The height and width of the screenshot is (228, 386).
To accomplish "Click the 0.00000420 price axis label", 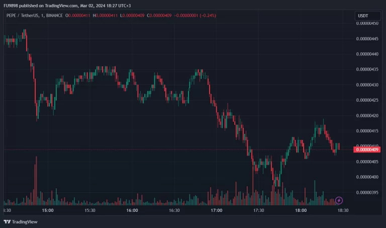I will tap(367, 116).
